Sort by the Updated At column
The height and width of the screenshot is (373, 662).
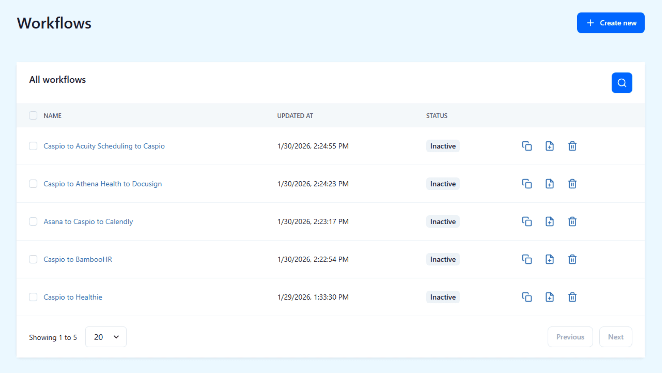(x=295, y=116)
